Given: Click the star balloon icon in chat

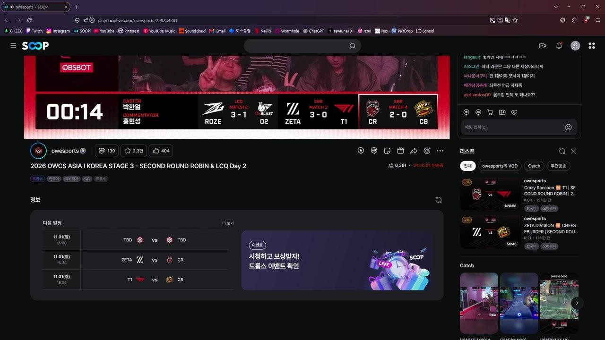Looking at the screenshot, I should (467, 112).
